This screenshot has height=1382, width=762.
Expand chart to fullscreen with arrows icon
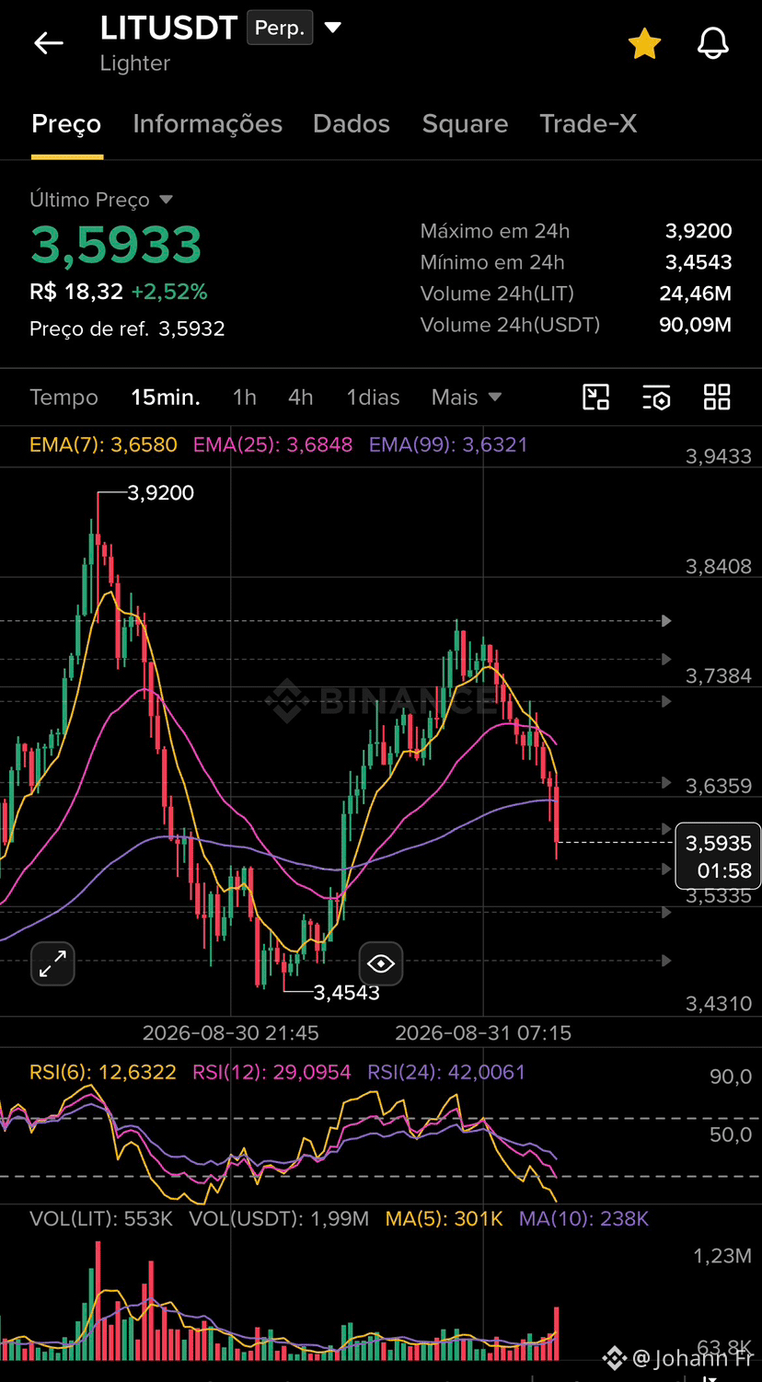52,964
